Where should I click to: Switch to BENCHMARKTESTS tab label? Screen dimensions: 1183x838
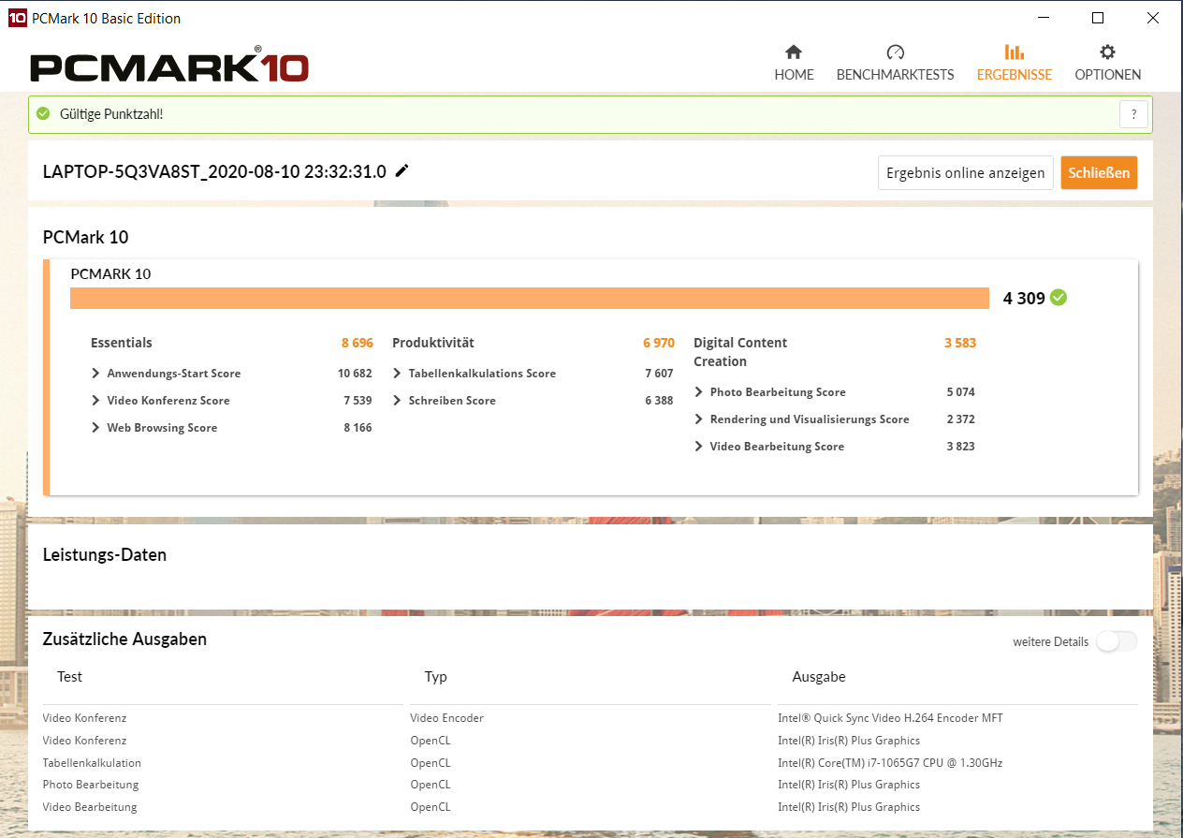coord(895,75)
